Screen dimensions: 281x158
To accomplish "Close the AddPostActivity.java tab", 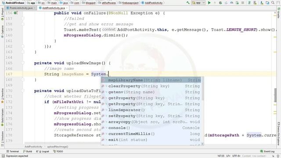I will (x=67, y=8).
